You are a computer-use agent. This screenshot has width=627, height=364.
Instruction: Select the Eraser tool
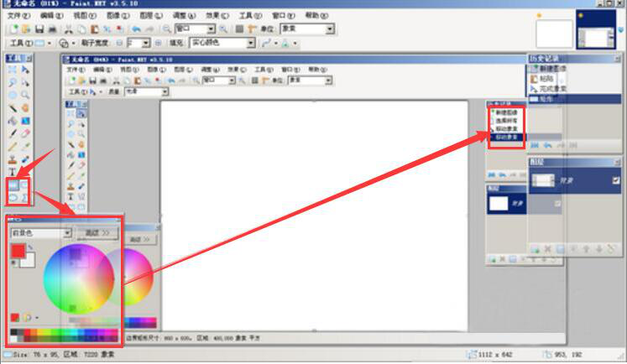click(x=25, y=133)
